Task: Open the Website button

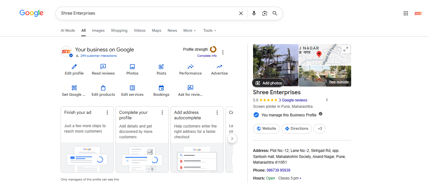Action: pyautogui.click(x=266, y=128)
